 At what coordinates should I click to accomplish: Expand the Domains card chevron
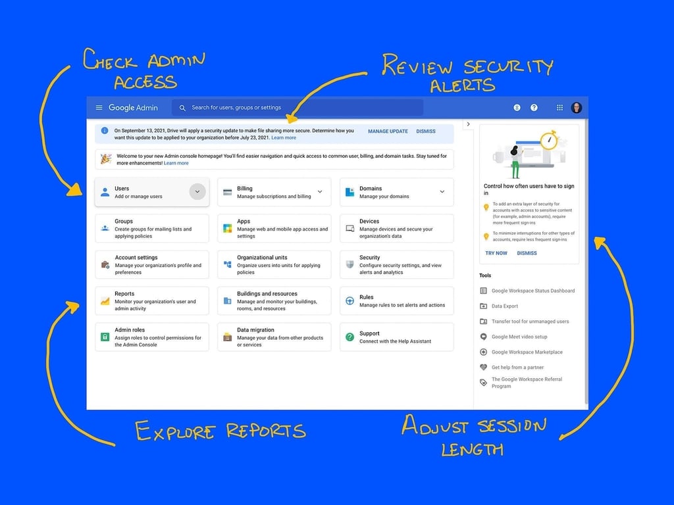point(442,192)
